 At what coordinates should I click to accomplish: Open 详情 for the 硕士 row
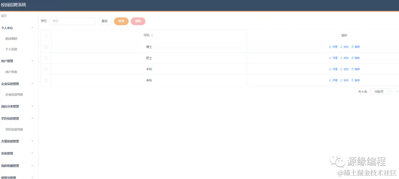[x=333, y=58]
